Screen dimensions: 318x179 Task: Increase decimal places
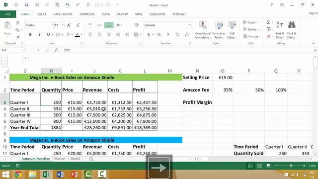177,35
